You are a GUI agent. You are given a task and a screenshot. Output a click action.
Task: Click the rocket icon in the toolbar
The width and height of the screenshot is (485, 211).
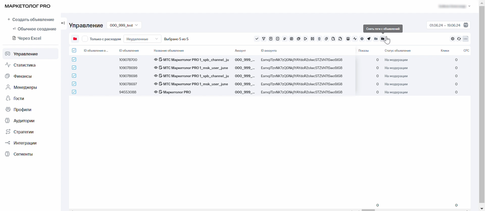coord(369,39)
